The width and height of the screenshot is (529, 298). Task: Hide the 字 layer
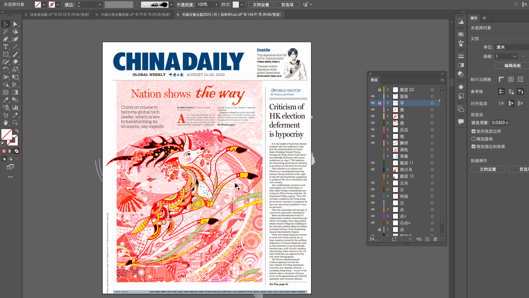(373, 103)
